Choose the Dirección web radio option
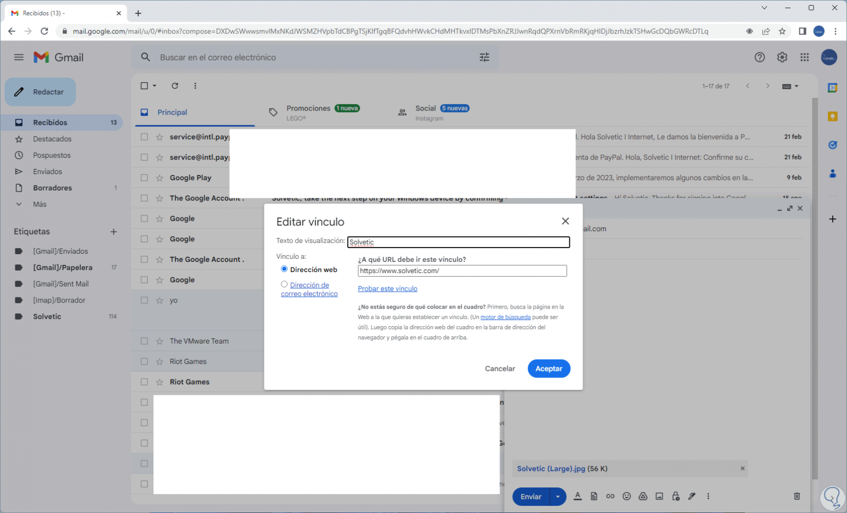 pyautogui.click(x=284, y=269)
